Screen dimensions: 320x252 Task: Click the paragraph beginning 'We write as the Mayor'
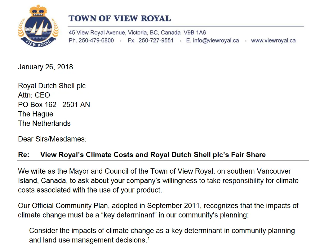pyautogui.click(x=158, y=181)
